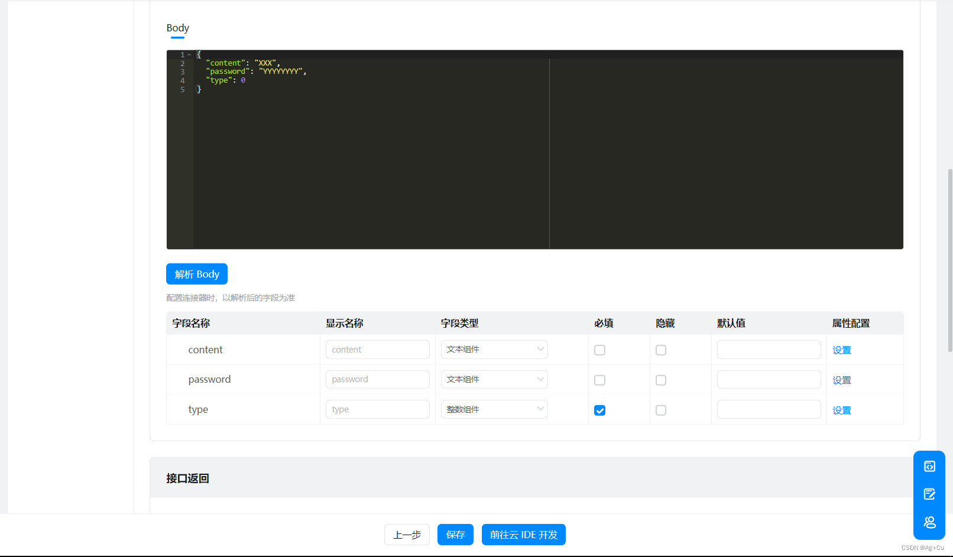Toggle hidden checkbox for type field
This screenshot has height=557, width=953.
(661, 410)
